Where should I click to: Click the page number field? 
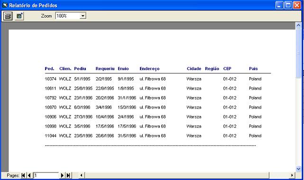click(x=46, y=176)
